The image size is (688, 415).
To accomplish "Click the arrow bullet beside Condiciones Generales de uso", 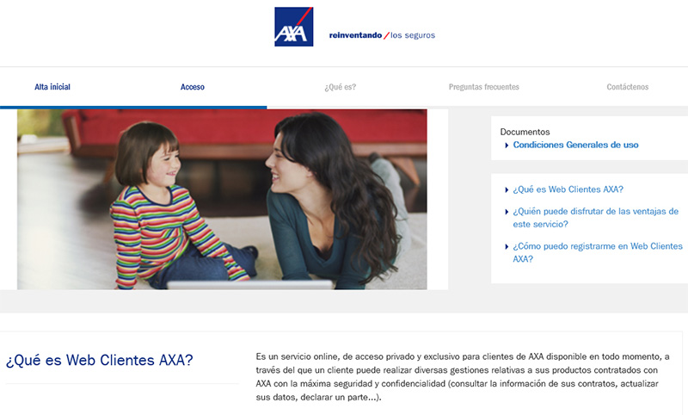I will tap(507, 146).
